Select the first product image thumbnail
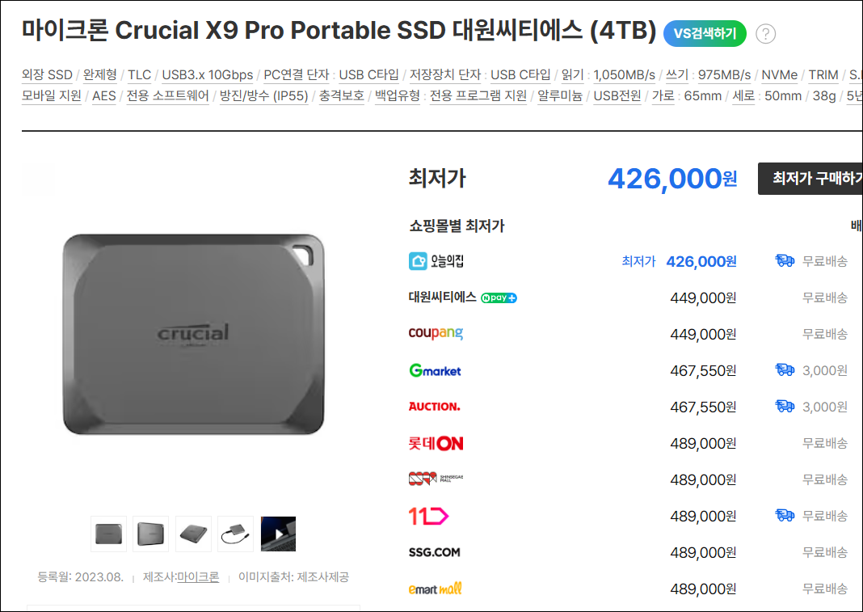This screenshot has width=863, height=612. 108,534
